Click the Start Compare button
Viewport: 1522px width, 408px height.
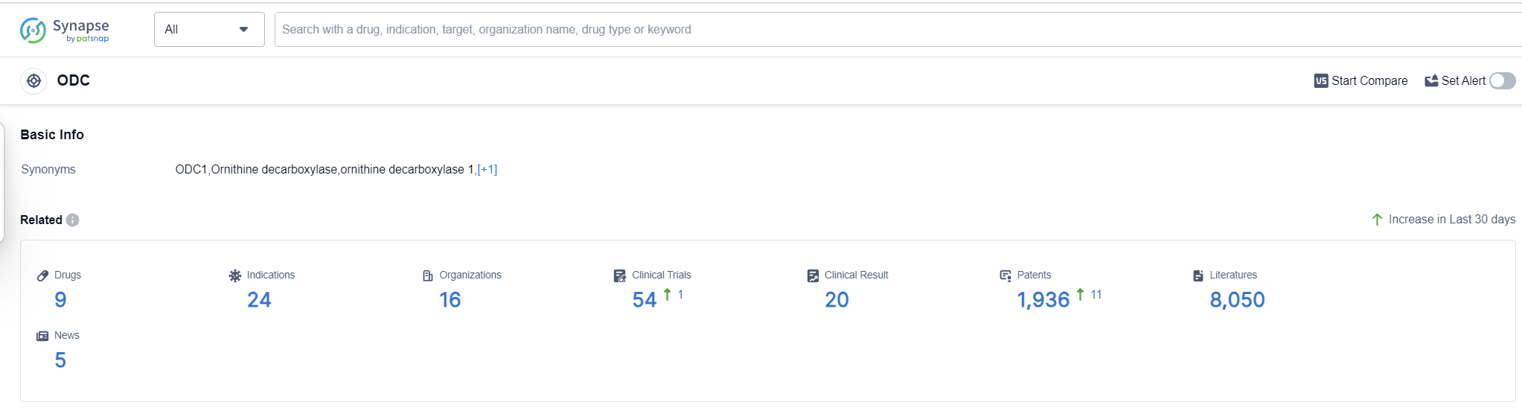[1360, 80]
